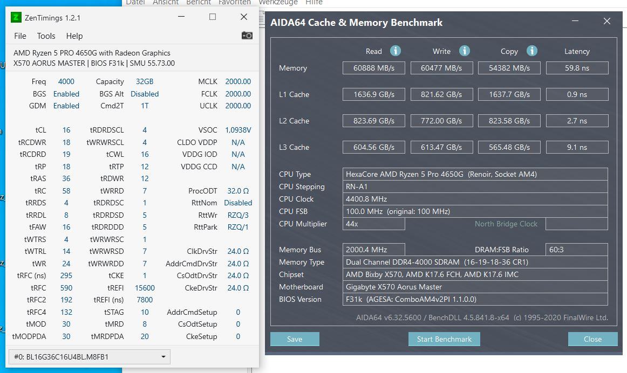The width and height of the screenshot is (627, 373).
Task: Click the ProcODT value 32.0 Ω
Action: coord(238,191)
